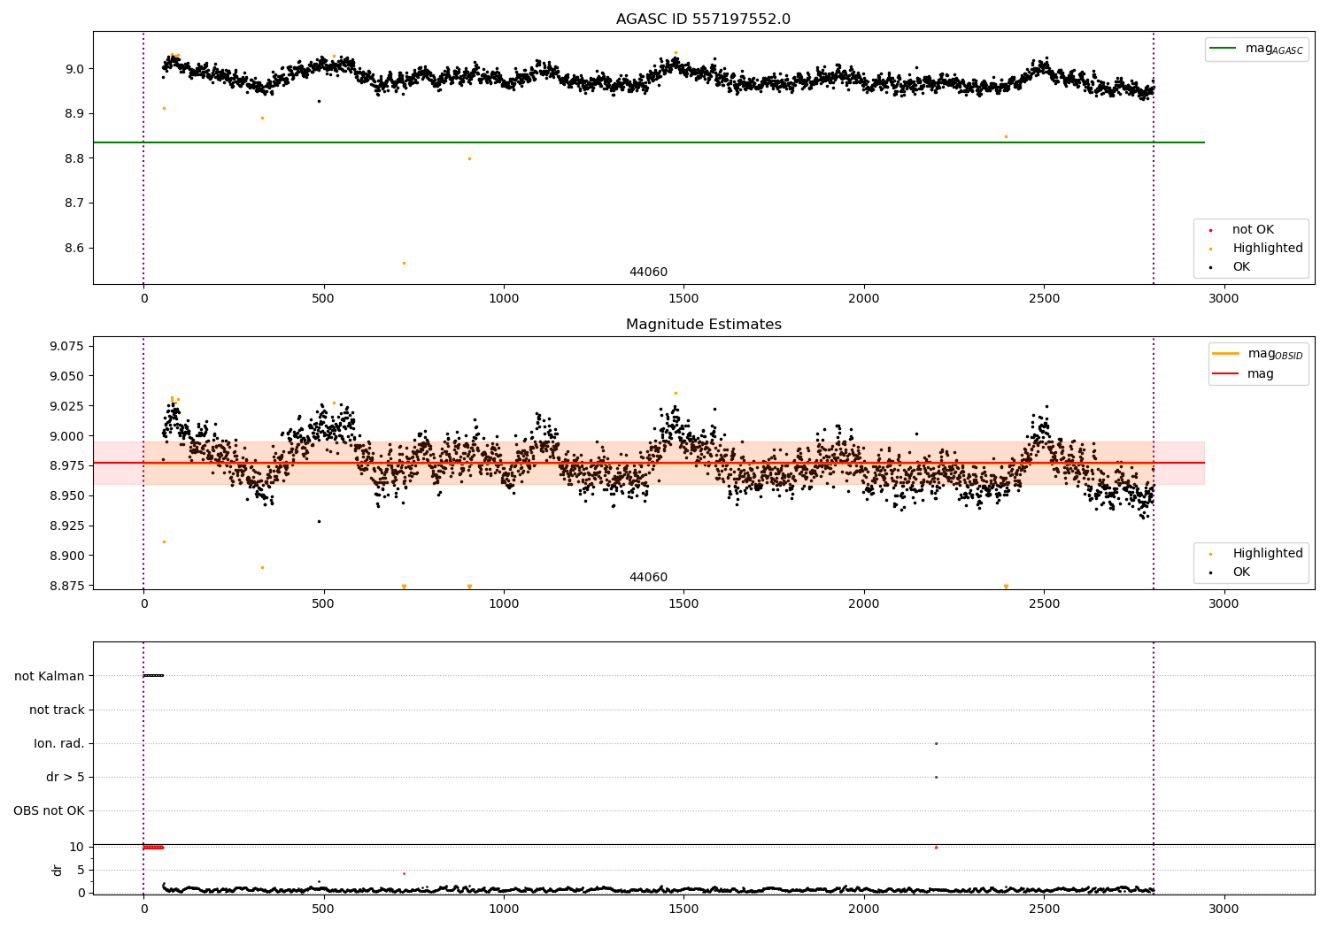Select the '8.875' y-axis tick label
The height and width of the screenshot is (929, 1328).
click(67, 586)
